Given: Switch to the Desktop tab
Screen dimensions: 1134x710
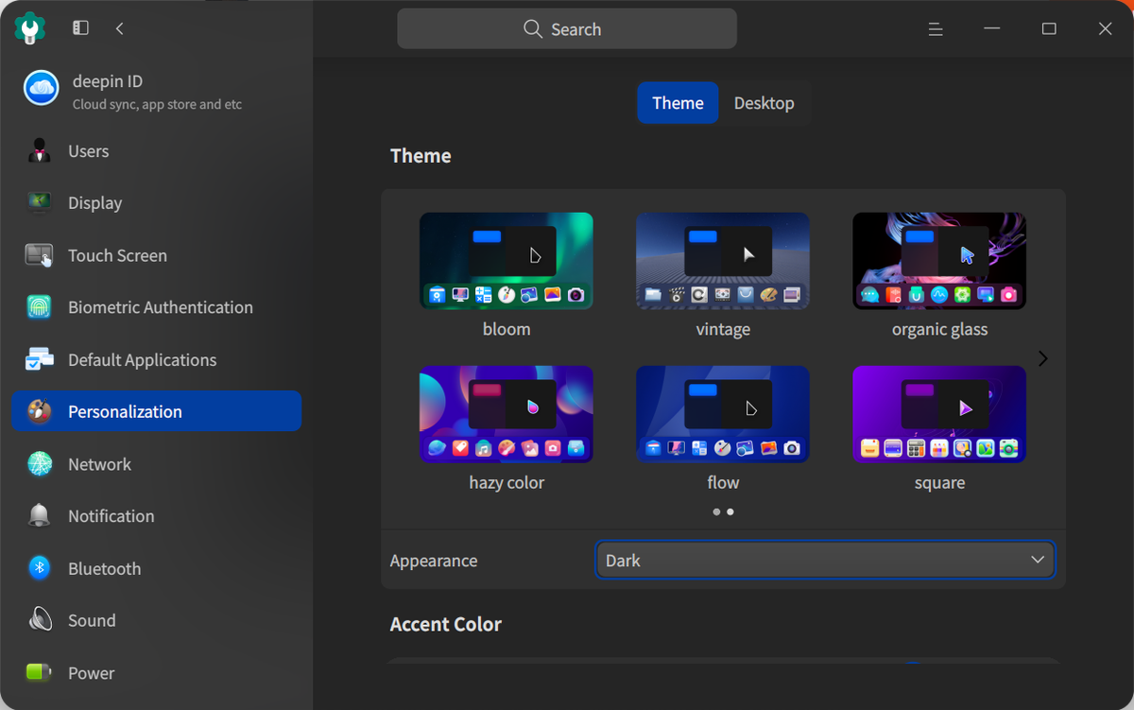Looking at the screenshot, I should click(764, 103).
